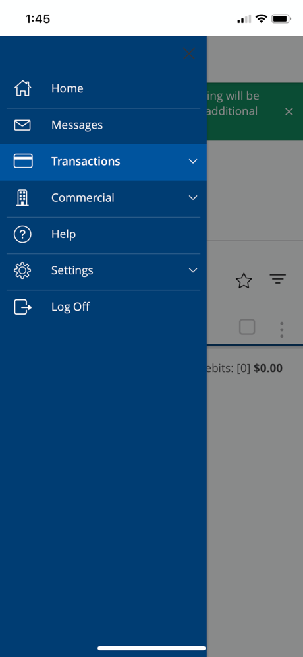Viewport: 303px width, 657px height.
Task: Tap the star favorites icon
Action: [x=244, y=280]
